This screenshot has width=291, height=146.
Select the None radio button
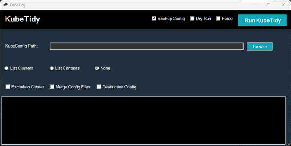point(97,68)
